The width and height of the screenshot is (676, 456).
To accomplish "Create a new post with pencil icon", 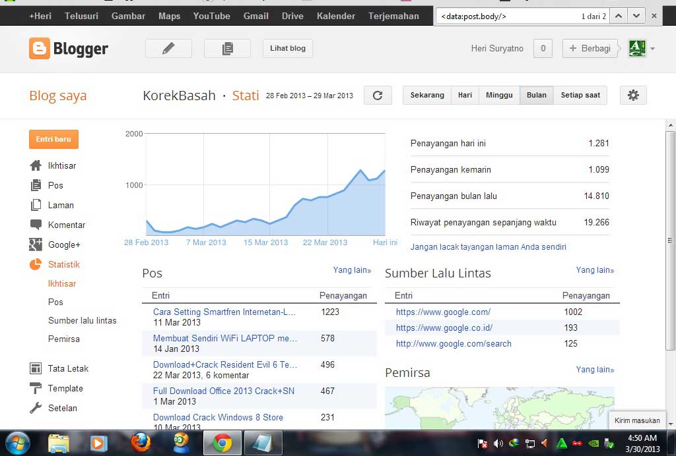I will [168, 48].
